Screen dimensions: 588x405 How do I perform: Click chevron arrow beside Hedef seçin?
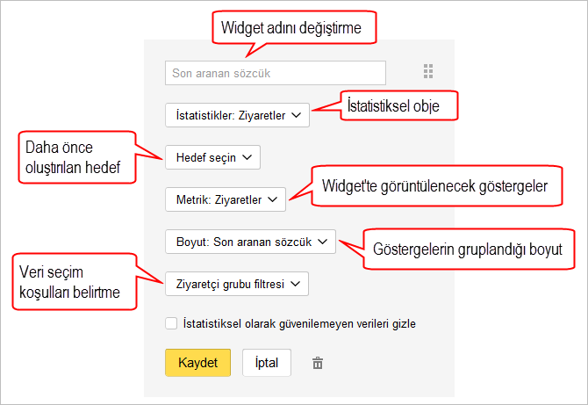(247, 157)
